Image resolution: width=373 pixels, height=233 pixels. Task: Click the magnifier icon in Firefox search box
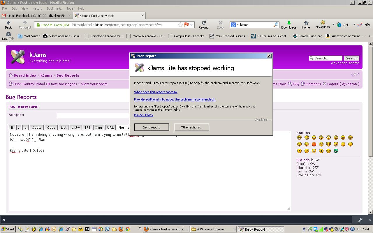click(275, 25)
